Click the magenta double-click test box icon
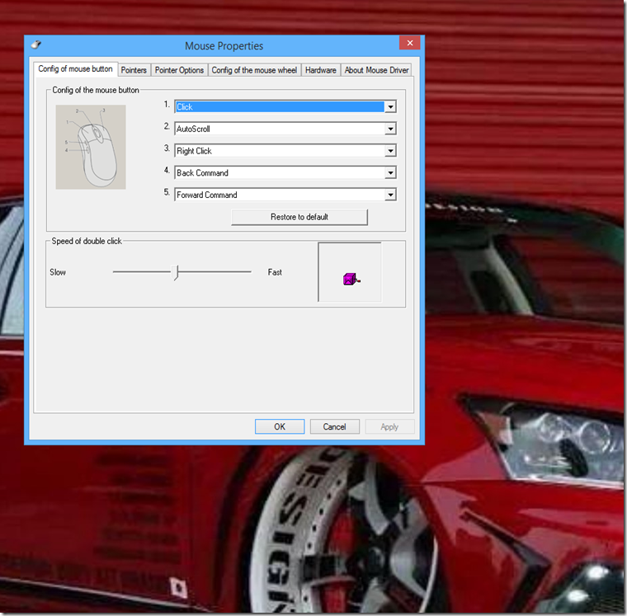Screen dimensions: 627x616 click(351, 279)
